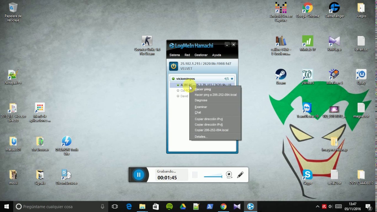Open the Gestionar menu in Hamachi

point(201,55)
